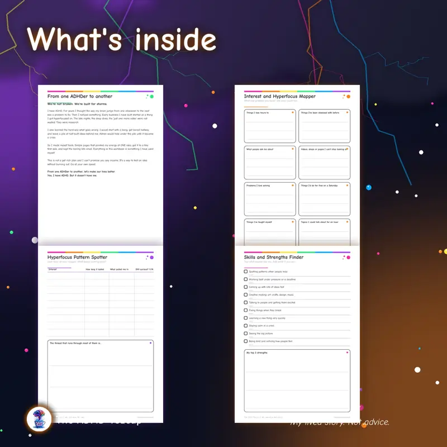Image resolution: width=447 pixels, height=447 pixels.
Task: Click the teacup brain logo
Action: tap(39, 419)
